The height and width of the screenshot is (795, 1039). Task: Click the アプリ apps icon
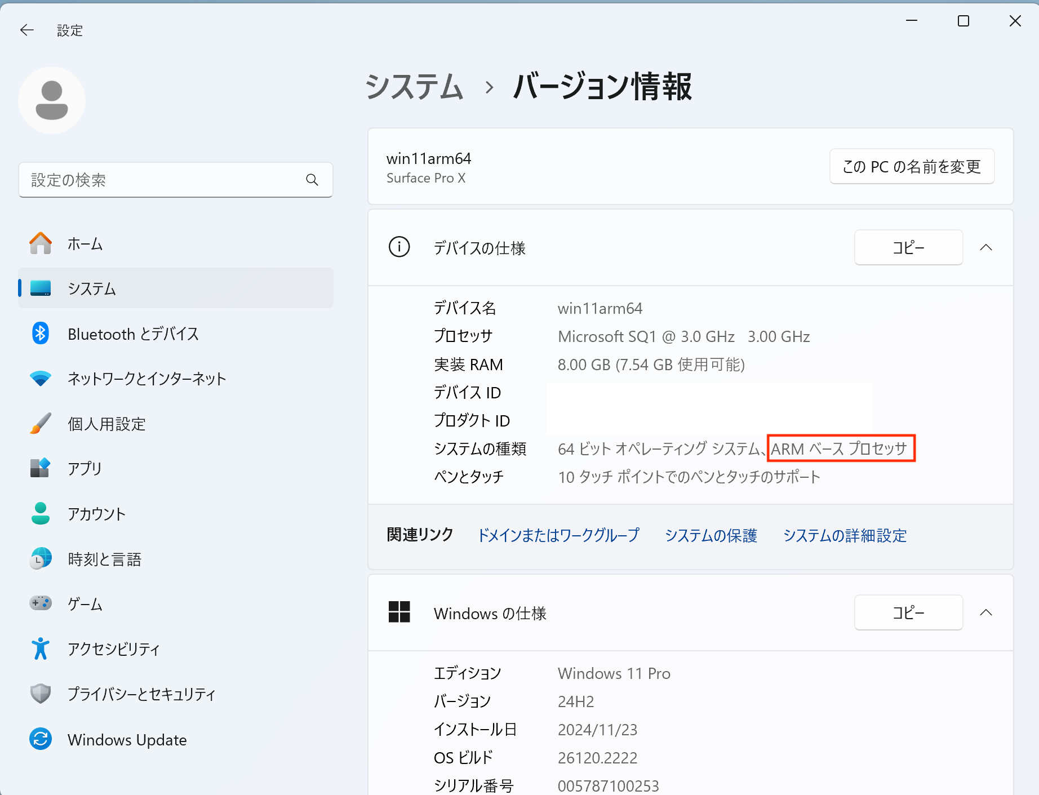tap(41, 468)
